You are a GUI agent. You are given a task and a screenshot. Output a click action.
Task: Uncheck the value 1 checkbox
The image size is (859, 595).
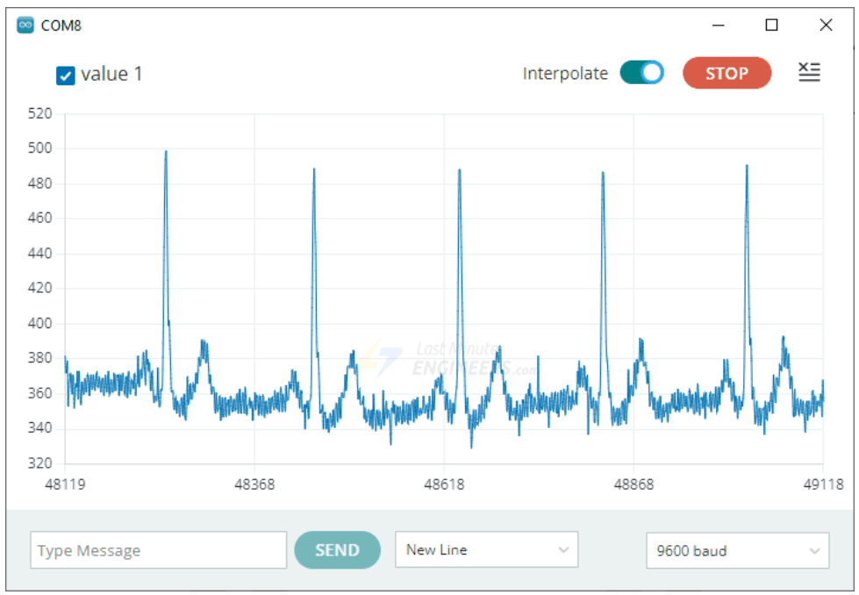point(65,75)
